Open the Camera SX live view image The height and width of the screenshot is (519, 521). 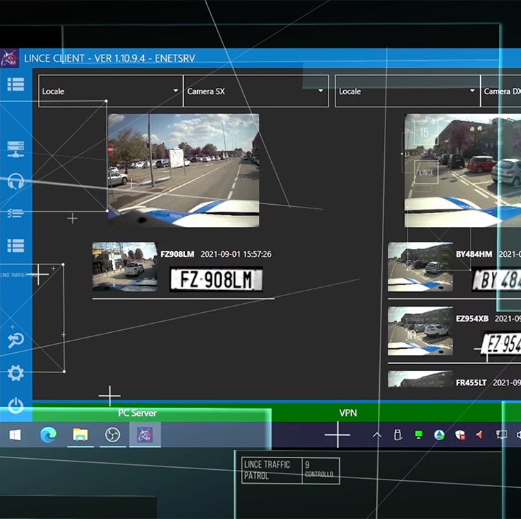point(184,170)
